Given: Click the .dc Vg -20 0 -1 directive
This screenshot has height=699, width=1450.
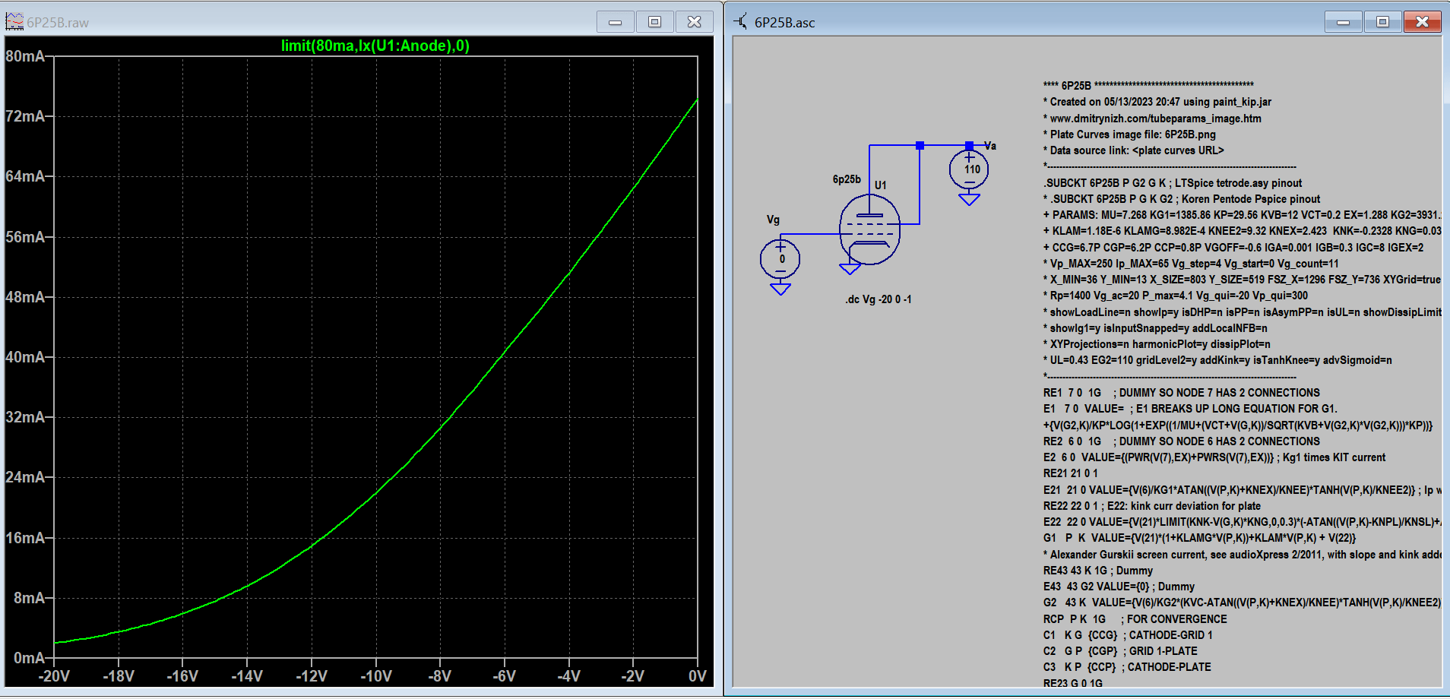Looking at the screenshot, I should click(879, 299).
